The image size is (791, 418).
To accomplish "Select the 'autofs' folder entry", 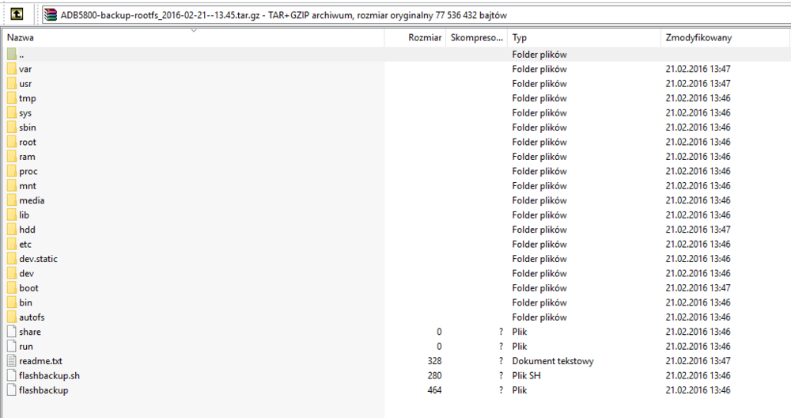I will click(x=32, y=317).
